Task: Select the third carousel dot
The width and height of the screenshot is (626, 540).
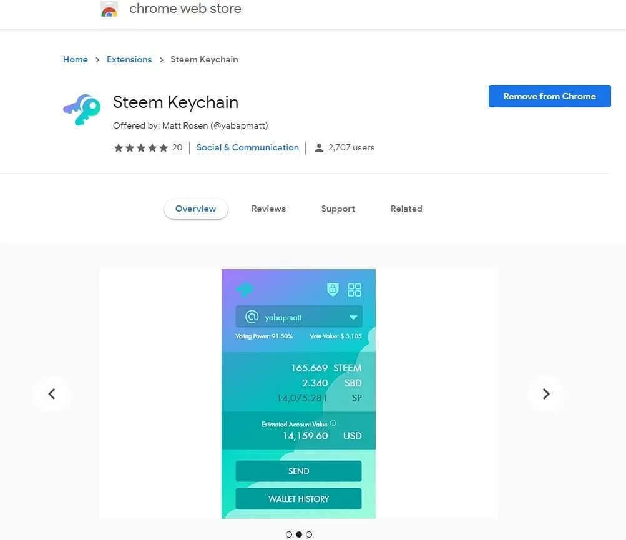Action: coord(309,534)
